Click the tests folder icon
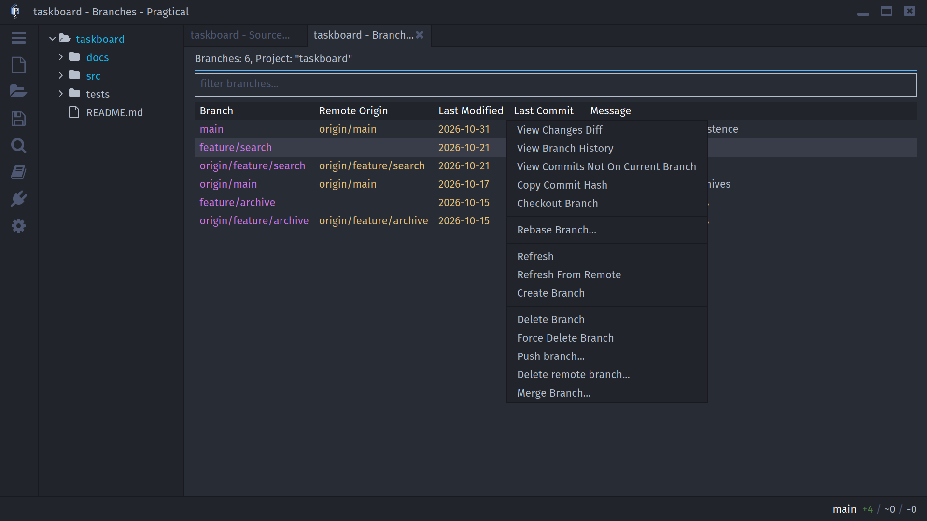This screenshot has width=927, height=521. [x=74, y=94]
